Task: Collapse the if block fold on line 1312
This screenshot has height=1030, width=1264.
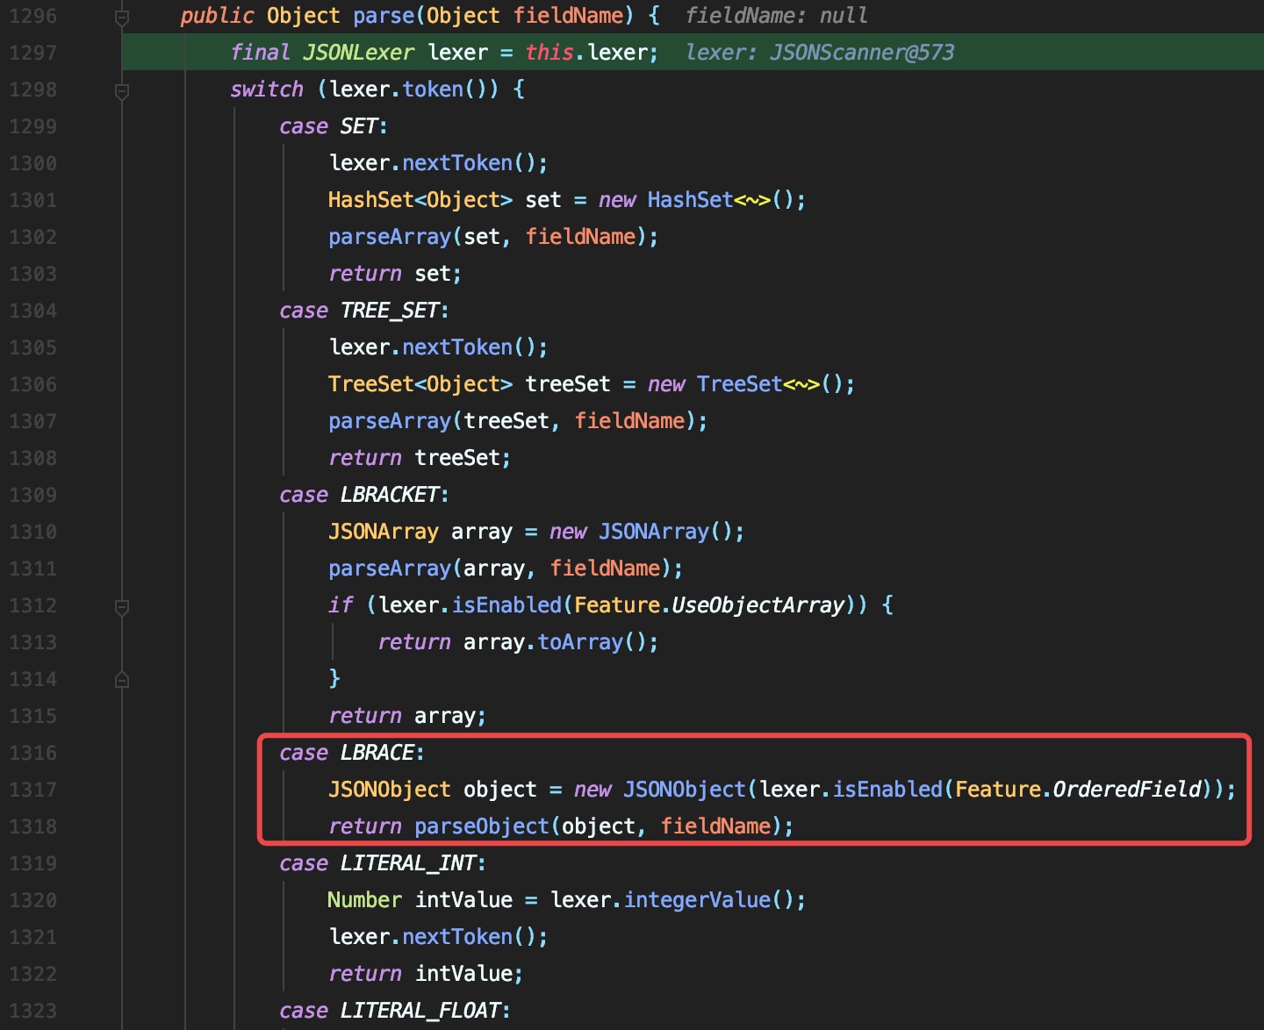Action: click(122, 606)
